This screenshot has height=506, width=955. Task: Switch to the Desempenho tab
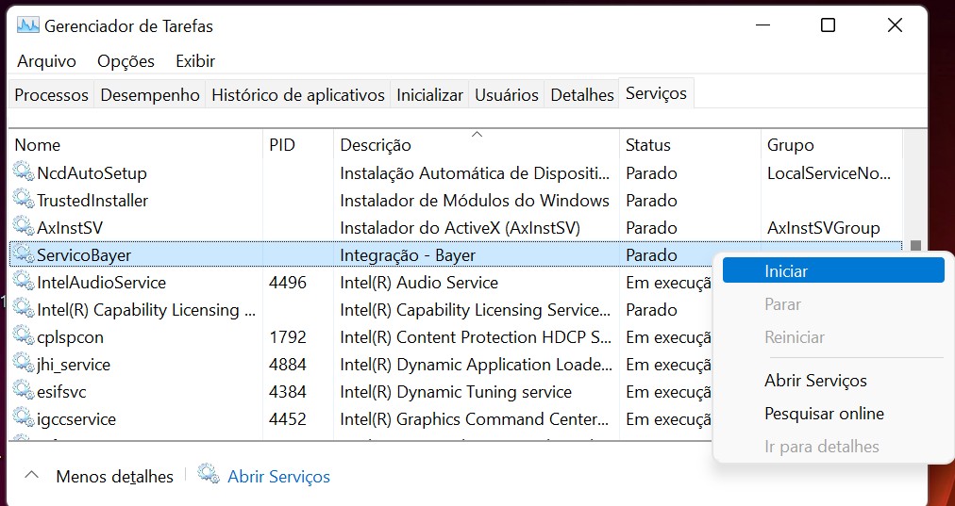(150, 95)
